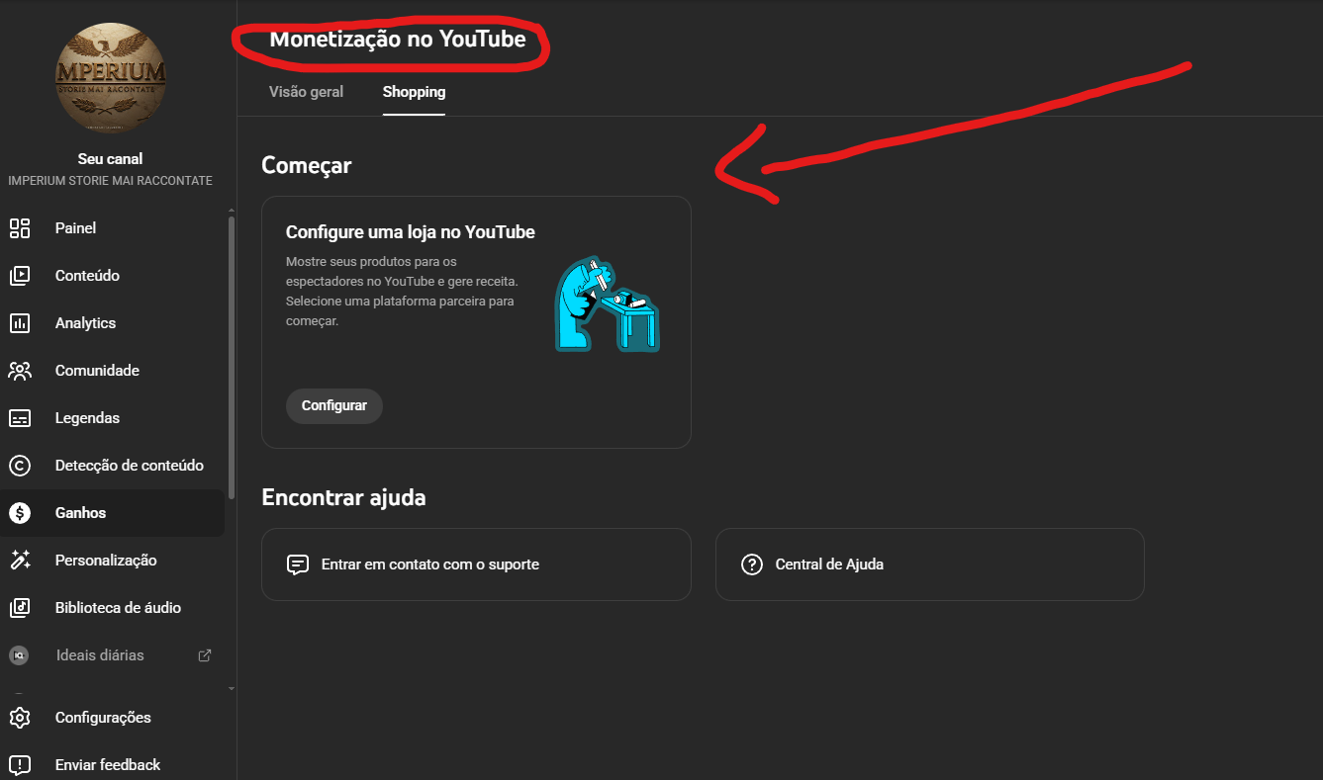Click the chat icon for contacting support
Image resolution: width=1323 pixels, height=780 pixels.
pyautogui.click(x=297, y=564)
